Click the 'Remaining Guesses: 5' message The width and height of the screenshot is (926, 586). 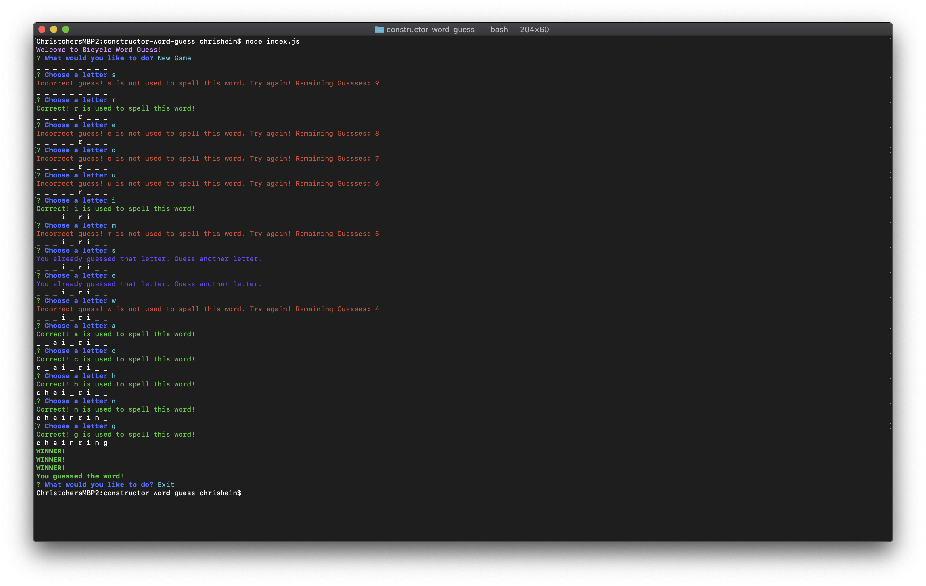tap(337, 234)
